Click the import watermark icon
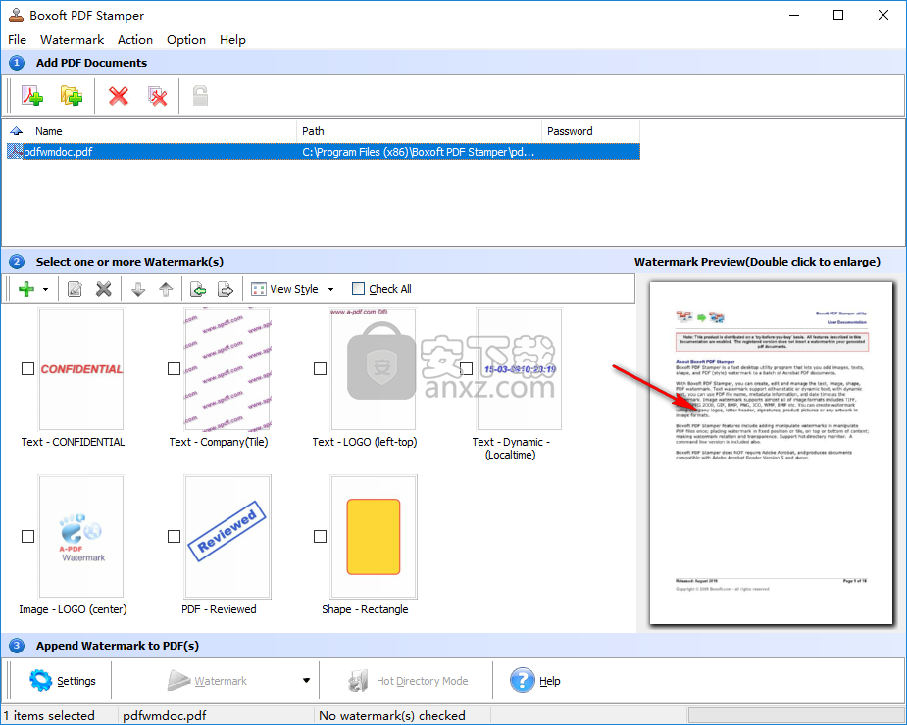Screen dimensions: 907x725 pyautogui.click(x=198, y=289)
